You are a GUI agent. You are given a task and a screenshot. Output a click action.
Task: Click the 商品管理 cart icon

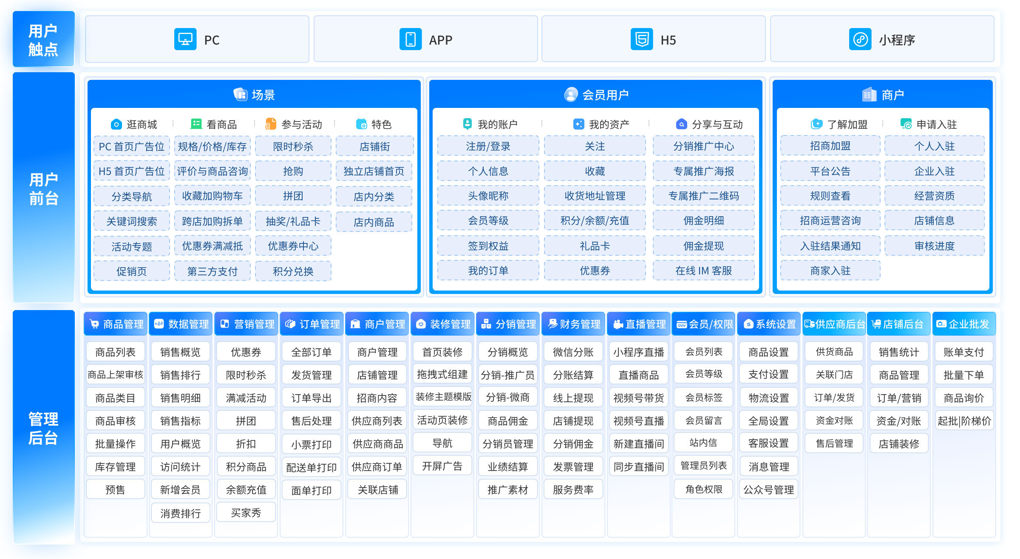click(x=94, y=324)
